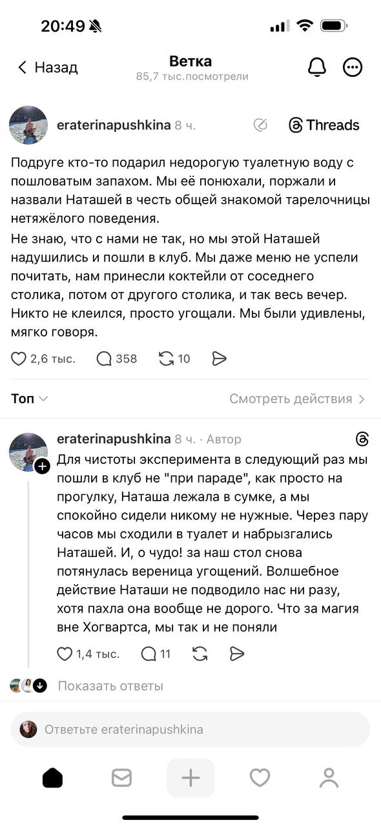
Task: Like the main post with the heart icon
Action: (x=18, y=358)
